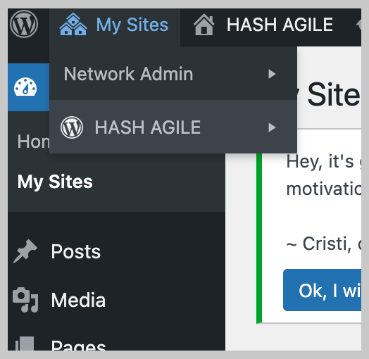This screenshot has height=359, width=369.
Task: Click the blue Ok button in notice
Action: coord(322,290)
